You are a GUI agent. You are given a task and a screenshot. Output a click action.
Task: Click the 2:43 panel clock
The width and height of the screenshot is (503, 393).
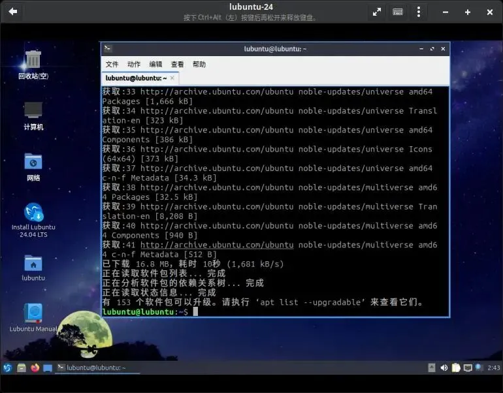[494, 368]
